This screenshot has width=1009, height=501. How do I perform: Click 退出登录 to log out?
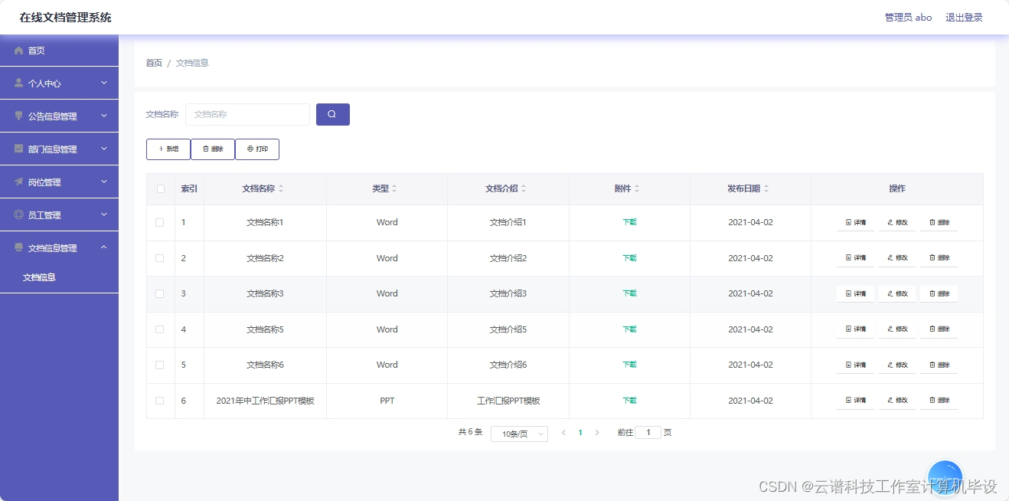964,17
